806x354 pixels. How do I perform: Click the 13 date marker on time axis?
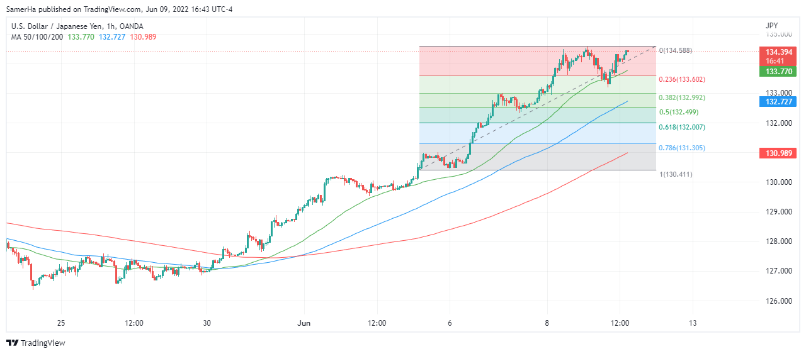(693, 323)
